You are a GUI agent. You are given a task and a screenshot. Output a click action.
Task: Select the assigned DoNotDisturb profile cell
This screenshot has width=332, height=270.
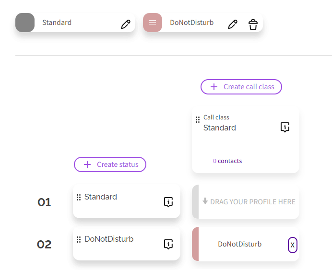(239, 244)
